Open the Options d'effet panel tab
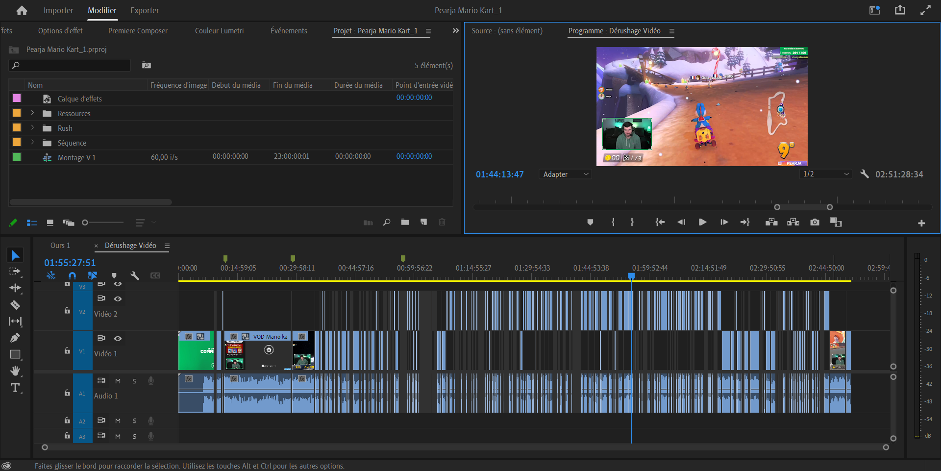This screenshot has height=471, width=941. coord(60,30)
